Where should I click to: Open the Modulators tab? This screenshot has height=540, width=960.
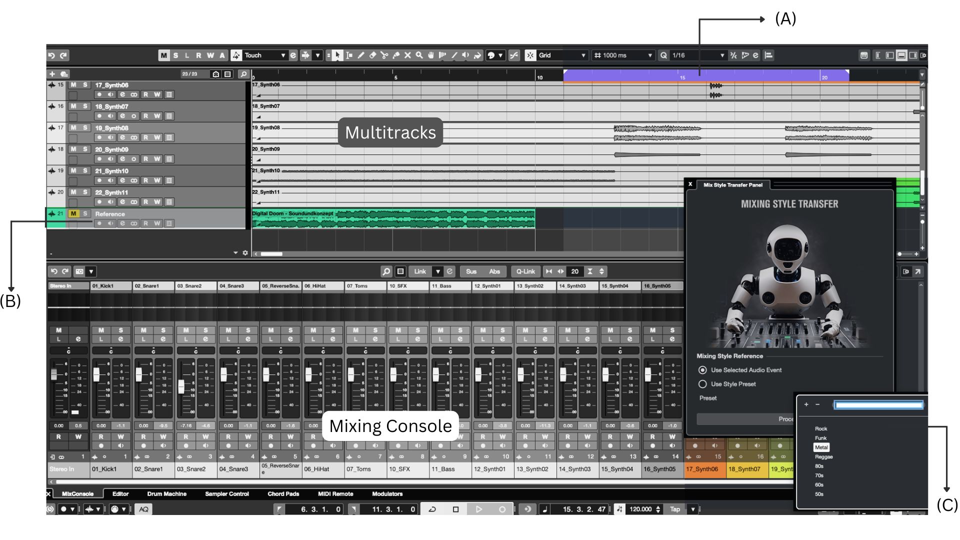coord(387,494)
